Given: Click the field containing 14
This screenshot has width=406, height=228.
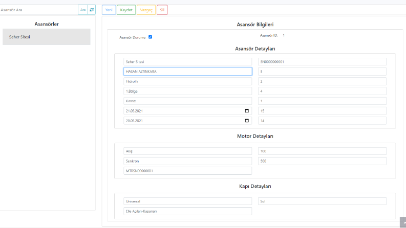Looking at the screenshot, I should 322,121.
